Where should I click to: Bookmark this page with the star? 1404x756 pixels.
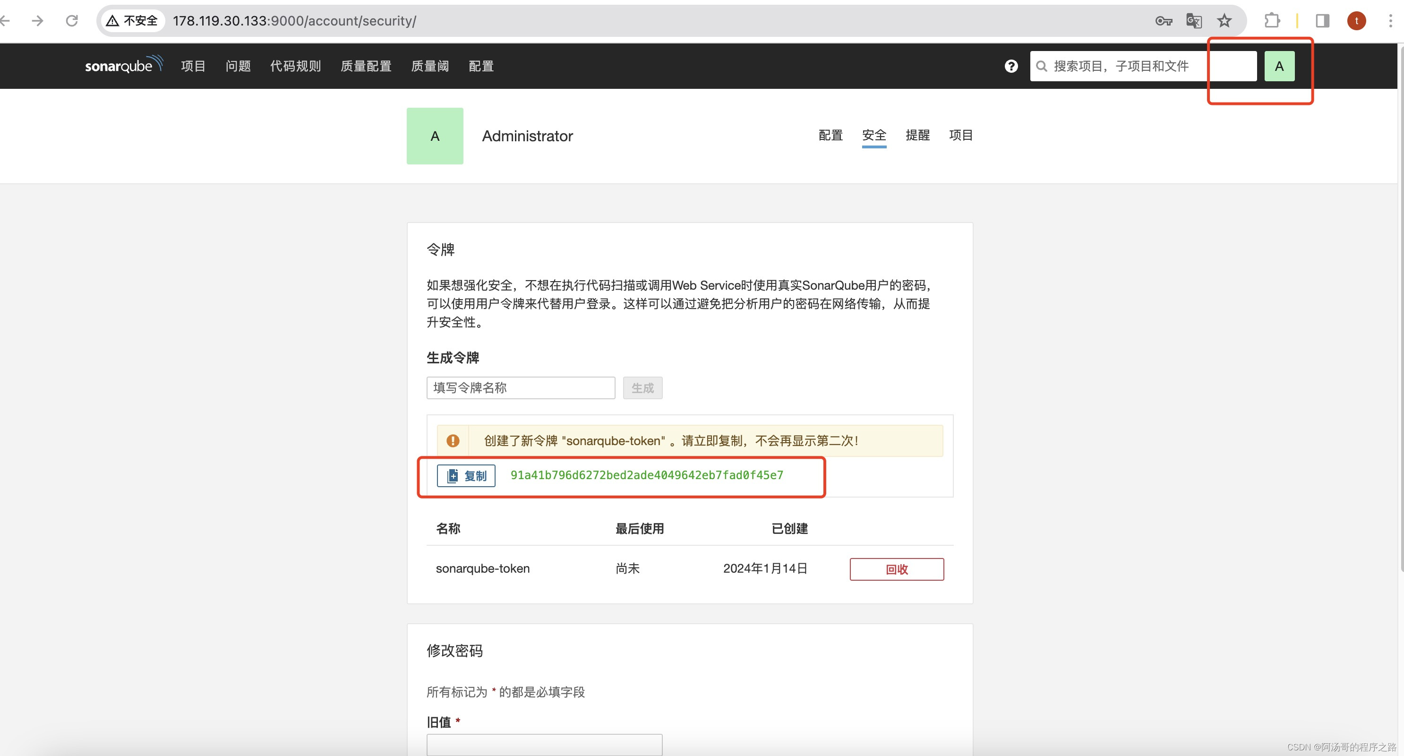coord(1224,21)
